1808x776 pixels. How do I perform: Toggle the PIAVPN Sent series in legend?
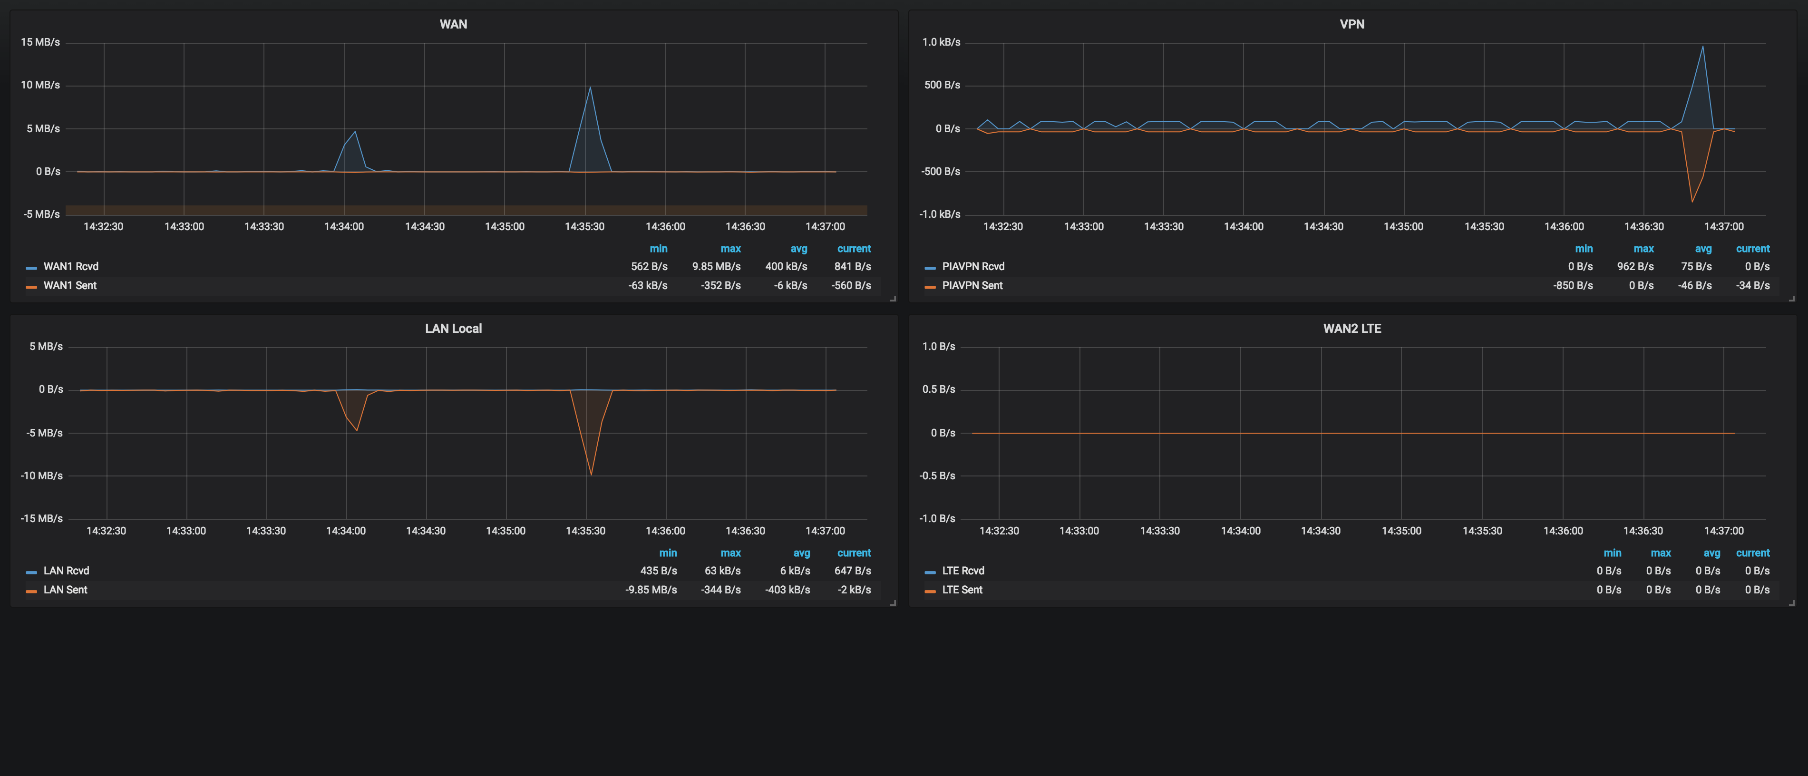(x=972, y=286)
